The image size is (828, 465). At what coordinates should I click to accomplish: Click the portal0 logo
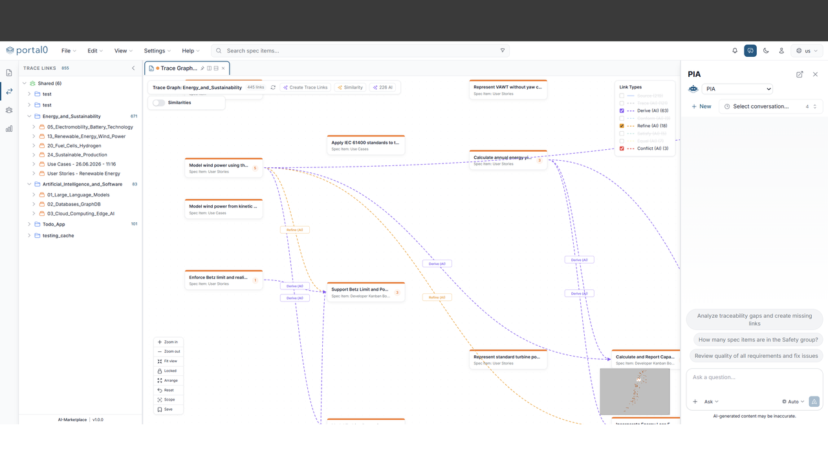point(27,50)
